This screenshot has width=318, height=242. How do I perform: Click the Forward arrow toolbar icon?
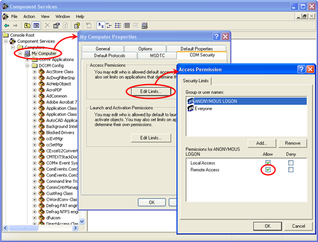pos(15,25)
